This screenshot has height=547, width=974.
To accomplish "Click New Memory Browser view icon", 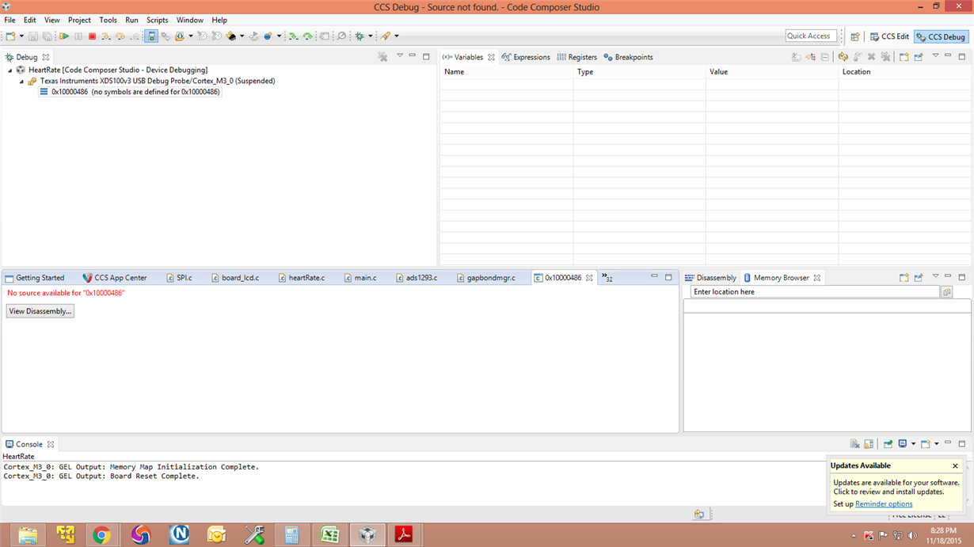I will click(x=904, y=278).
